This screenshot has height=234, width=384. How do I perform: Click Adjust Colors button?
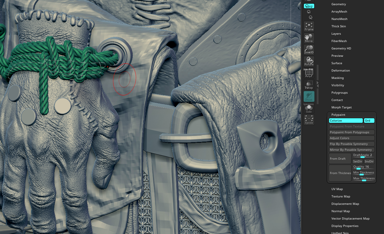[352, 138]
